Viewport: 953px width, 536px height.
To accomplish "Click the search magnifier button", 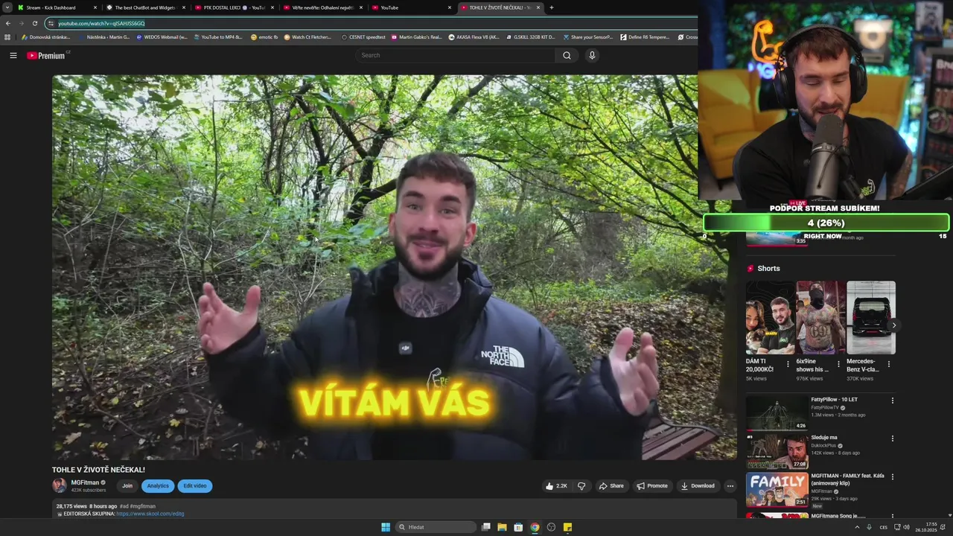I will click(567, 55).
